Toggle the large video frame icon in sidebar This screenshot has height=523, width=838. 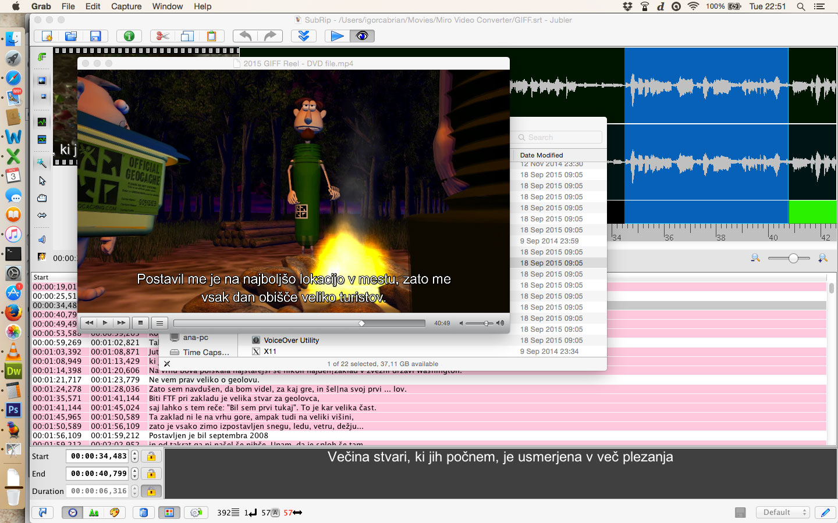(x=42, y=81)
